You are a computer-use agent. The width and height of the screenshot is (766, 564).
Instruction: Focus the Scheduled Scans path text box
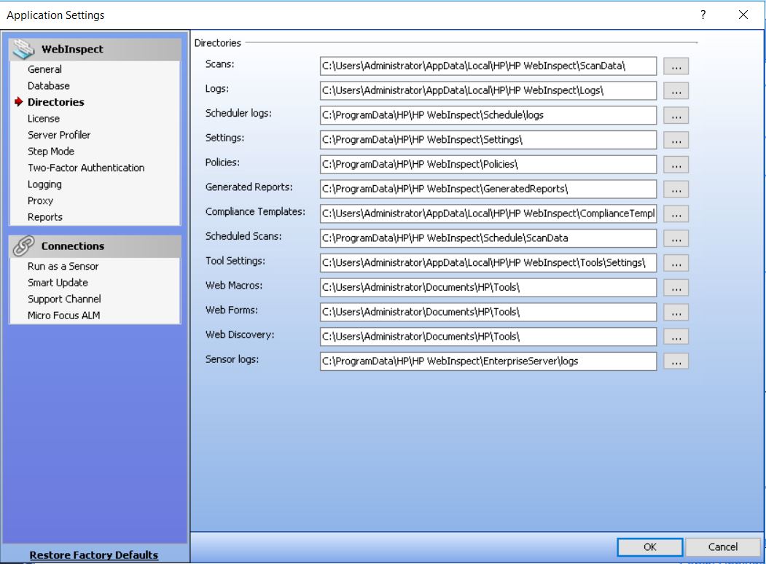point(488,238)
